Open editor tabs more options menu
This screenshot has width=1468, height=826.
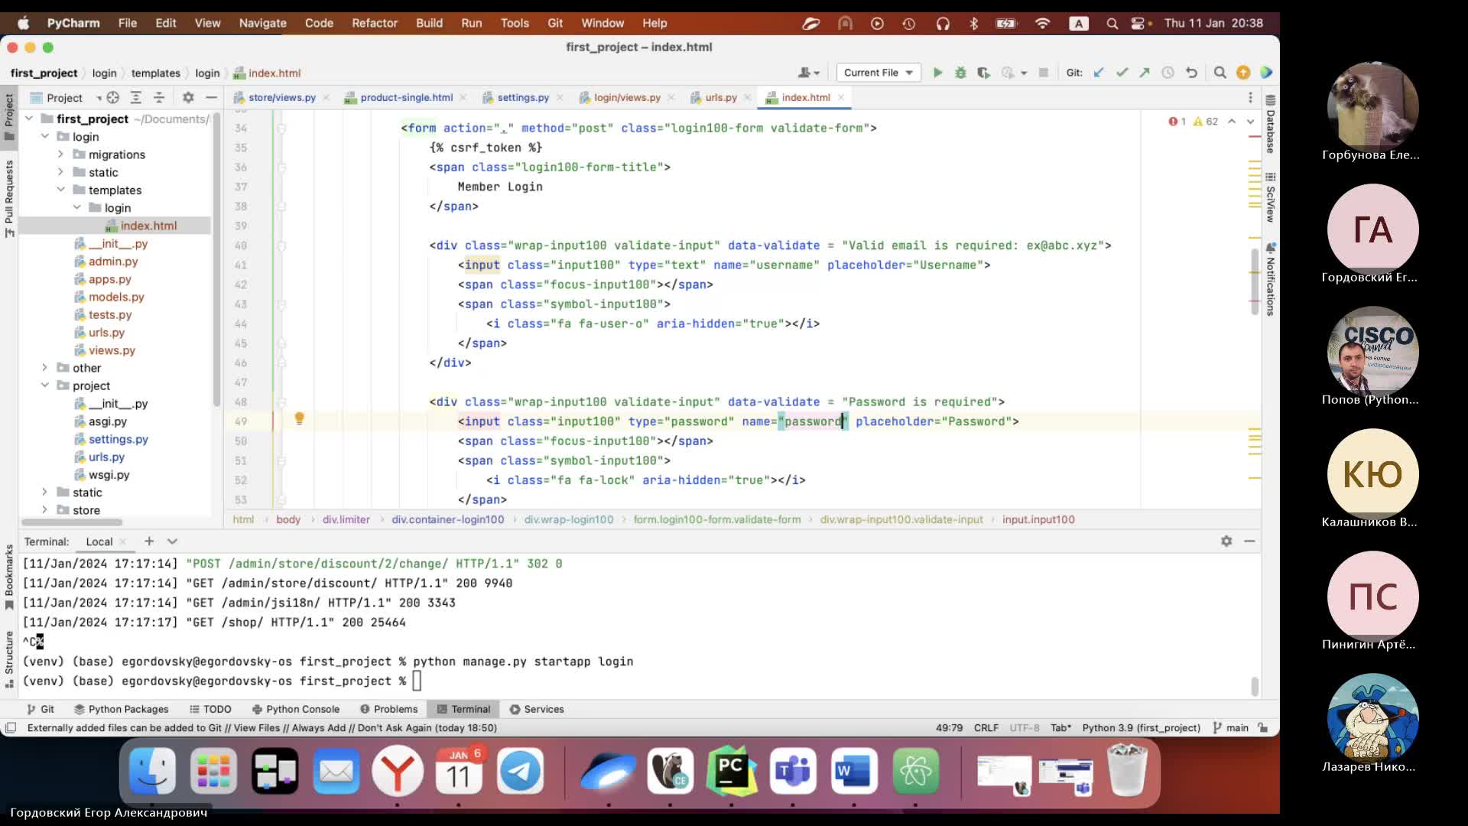click(1251, 97)
